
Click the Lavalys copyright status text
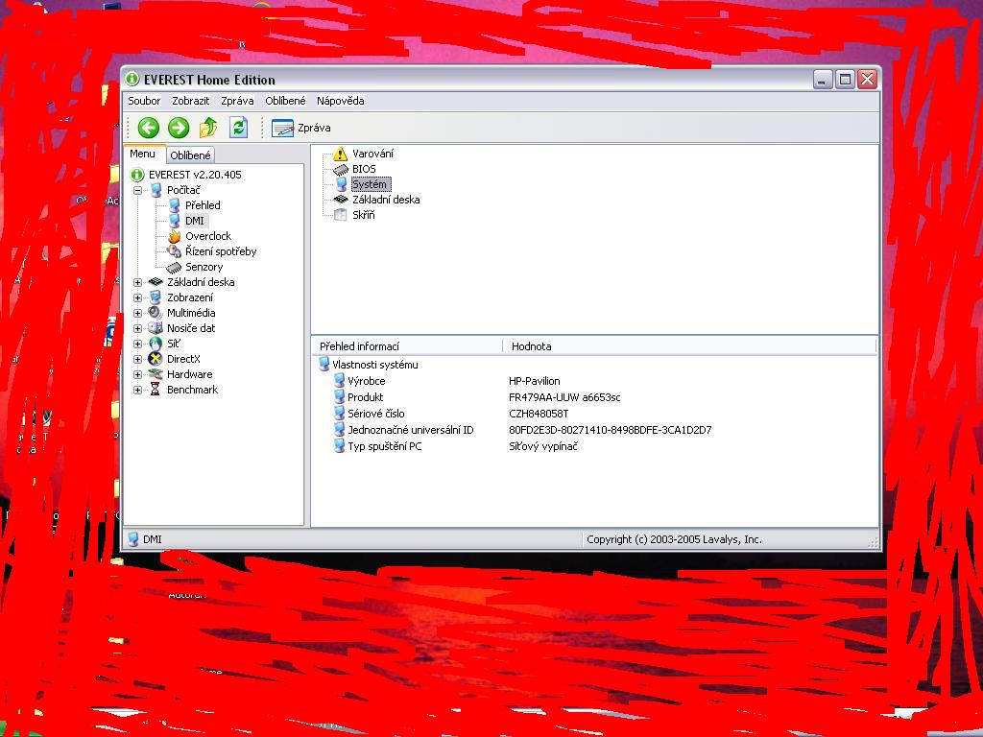[674, 539]
